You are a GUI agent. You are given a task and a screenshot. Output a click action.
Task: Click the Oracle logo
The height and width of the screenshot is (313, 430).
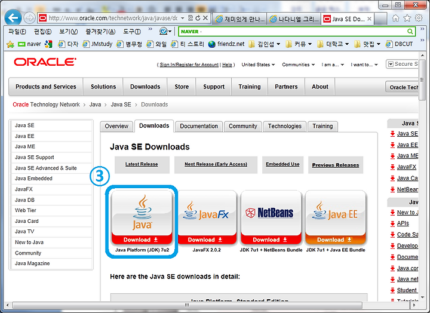(x=45, y=62)
